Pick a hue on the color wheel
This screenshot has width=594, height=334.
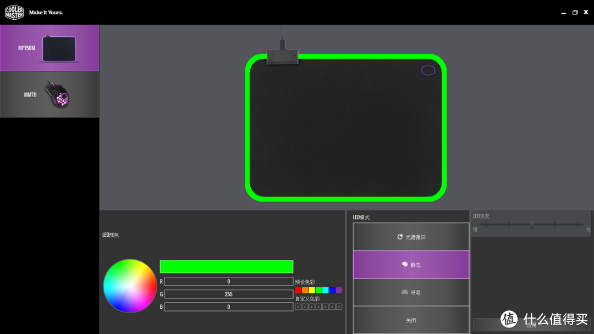tap(130, 286)
